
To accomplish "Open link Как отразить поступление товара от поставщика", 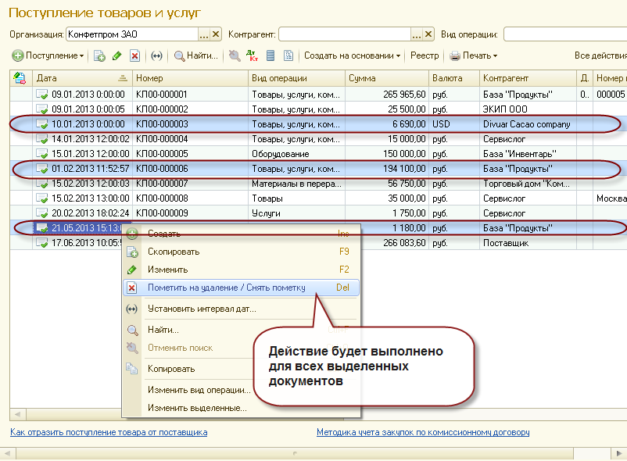I will tap(109, 432).
